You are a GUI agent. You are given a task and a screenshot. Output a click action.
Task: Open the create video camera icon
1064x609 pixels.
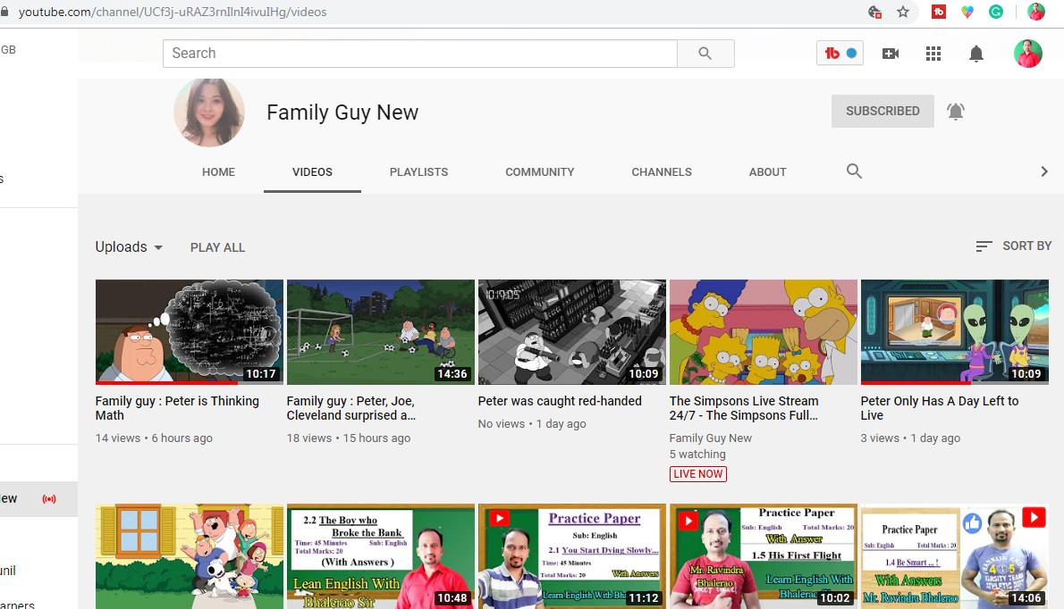[x=891, y=54]
